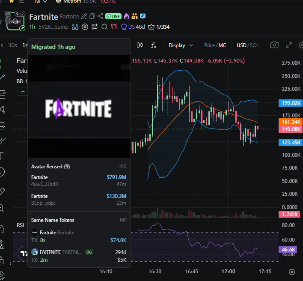Take a chart snapshot with camera icon
The width and height of the screenshot is (303, 281).
[x=274, y=45]
